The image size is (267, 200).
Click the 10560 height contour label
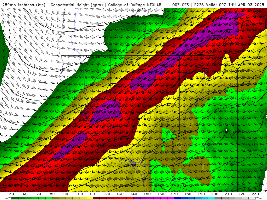click(227, 108)
